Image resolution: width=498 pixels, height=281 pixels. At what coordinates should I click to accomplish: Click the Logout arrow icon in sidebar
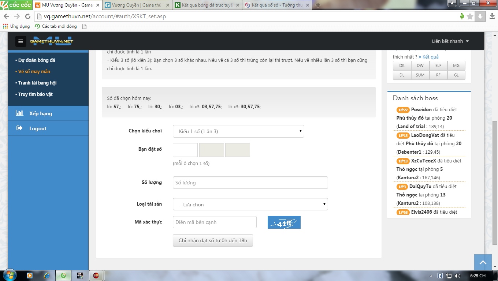tap(19, 128)
